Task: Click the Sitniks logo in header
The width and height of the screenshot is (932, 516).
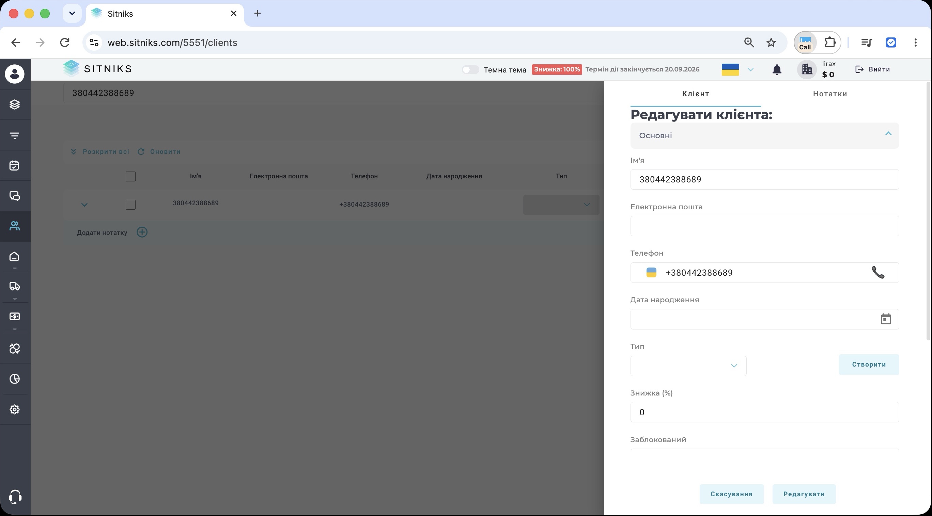Action: (98, 69)
